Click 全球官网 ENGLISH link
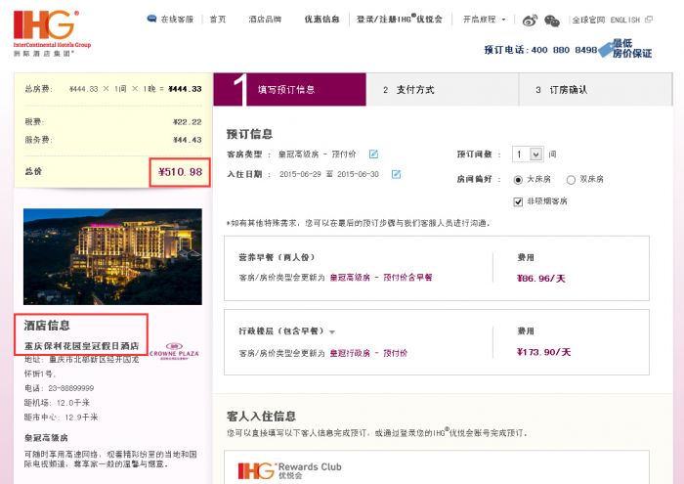Viewport: 684px width, 484px height. point(606,20)
